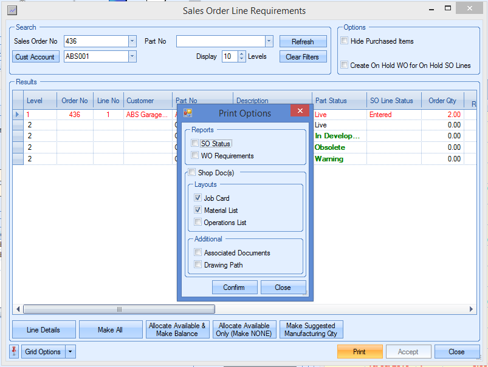Check the Drawing Path option
This screenshot has width=488, height=367.
pyautogui.click(x=198, y=265)
